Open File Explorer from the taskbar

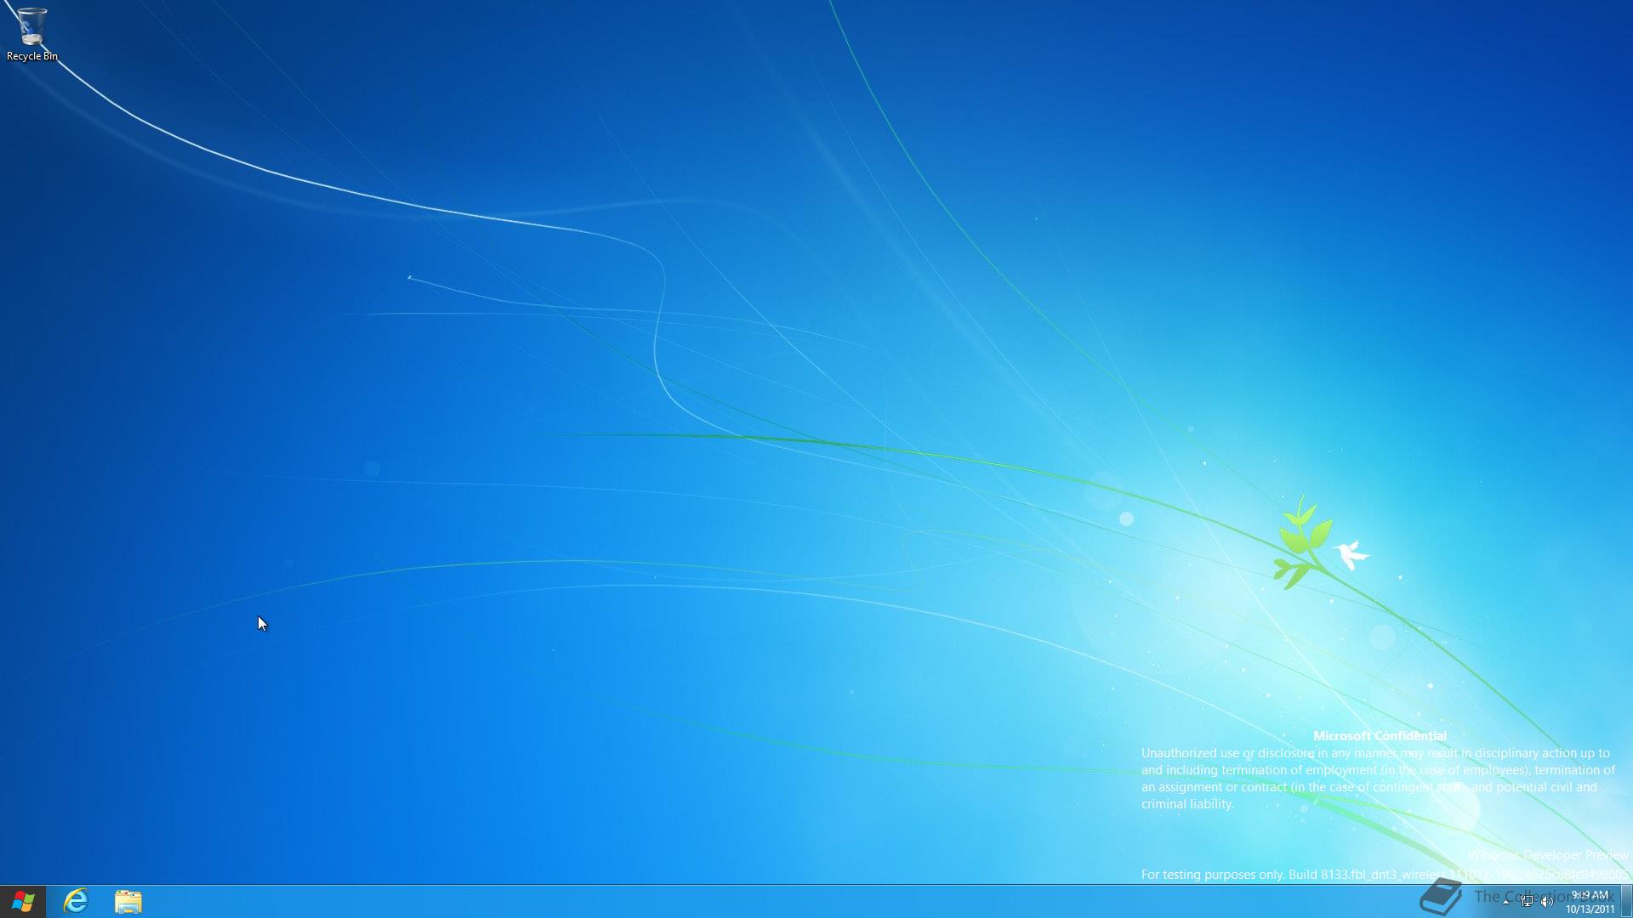pyautogui.click(x=128, y=901)
